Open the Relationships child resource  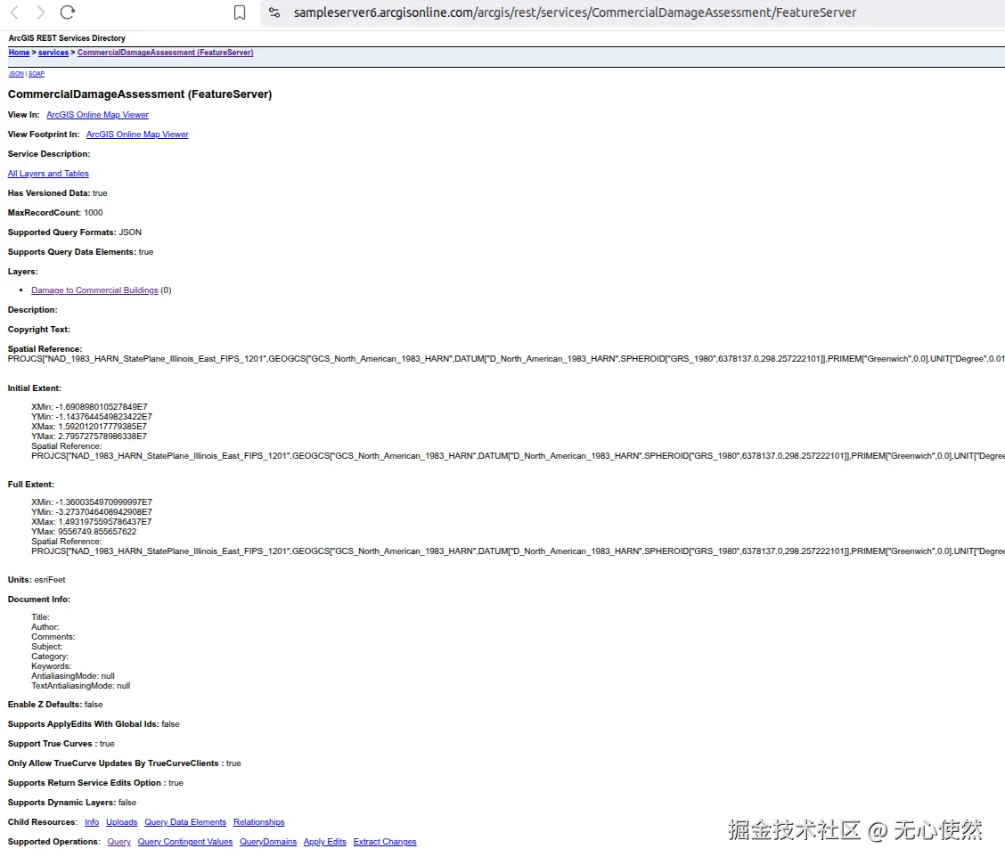259,822
